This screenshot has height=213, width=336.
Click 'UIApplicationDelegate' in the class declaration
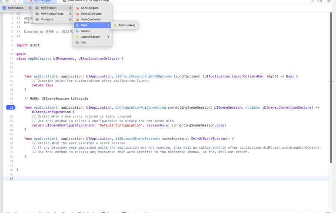click(99, 59)
